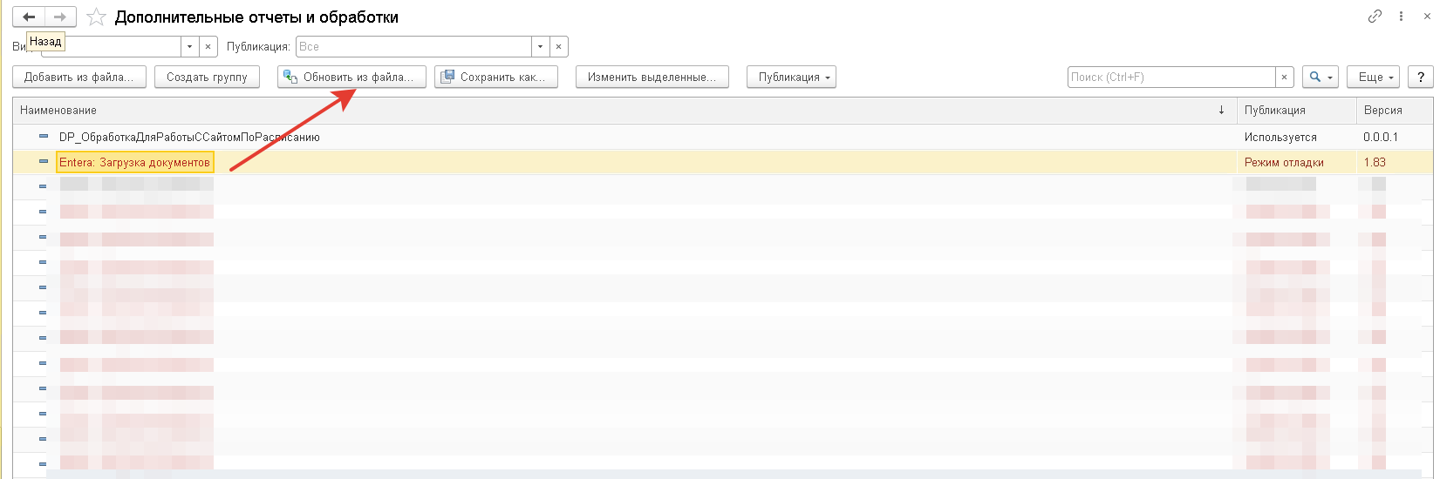Open the three-dot window menu
This screenshot has height=479, width=1440.
(x=1402, y=17)
